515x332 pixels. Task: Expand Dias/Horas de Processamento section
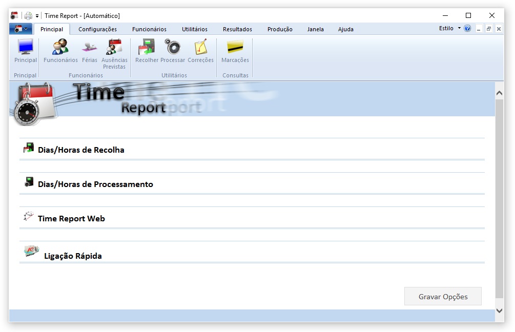(252, 183)
